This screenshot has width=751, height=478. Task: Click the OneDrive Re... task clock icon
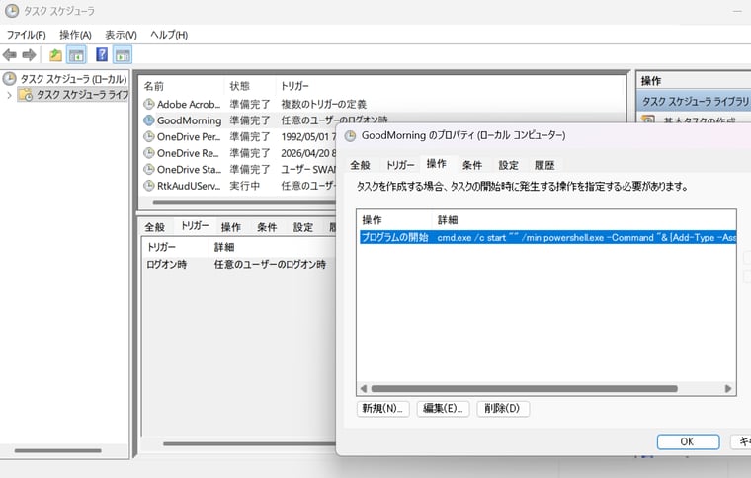point(149,153)
